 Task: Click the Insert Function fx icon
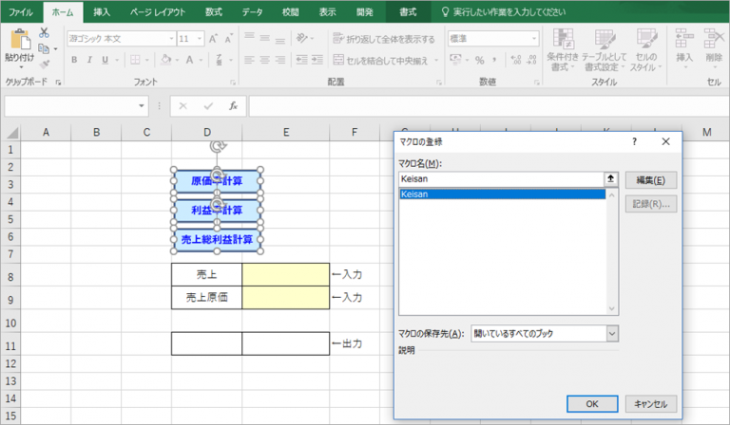click(233, 106)
